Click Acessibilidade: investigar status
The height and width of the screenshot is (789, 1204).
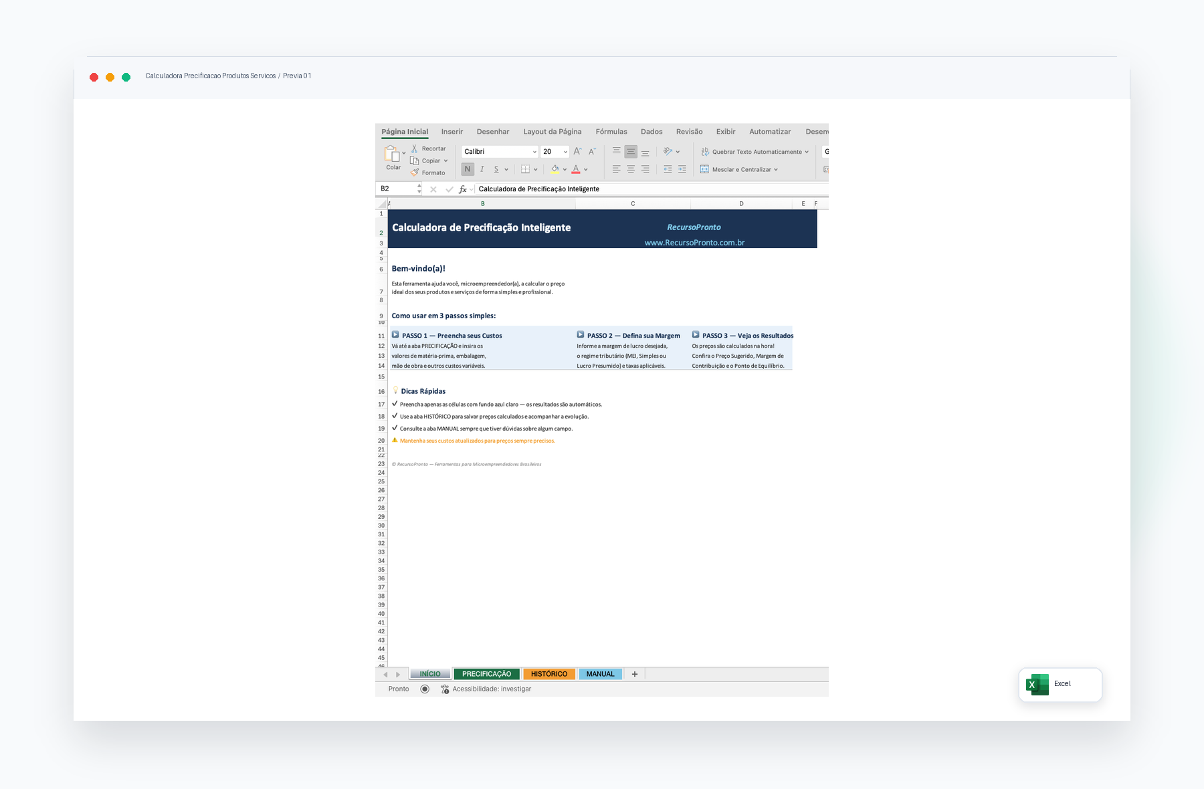pos(486,689)
